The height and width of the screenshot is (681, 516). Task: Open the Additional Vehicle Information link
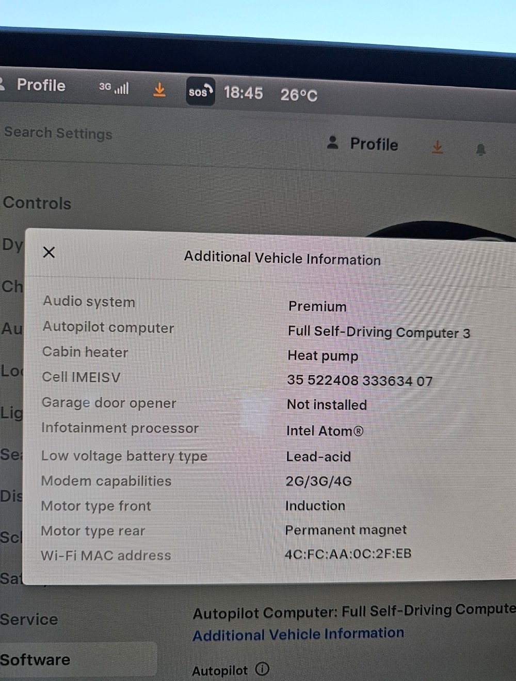298,634
